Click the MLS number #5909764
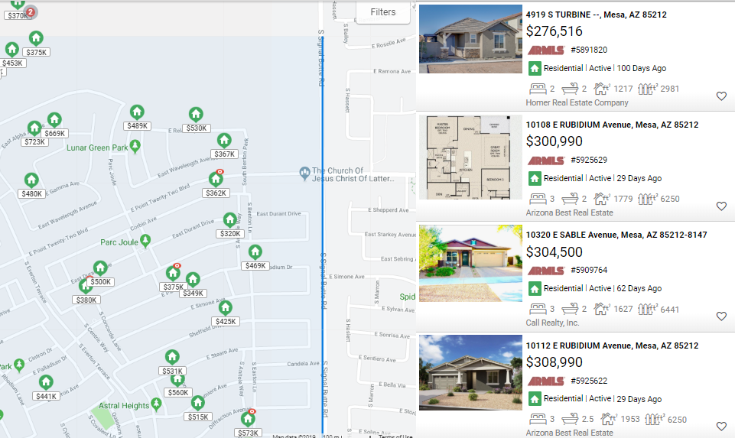Screen dimensions: 735x438 click(x=589, y=270)
